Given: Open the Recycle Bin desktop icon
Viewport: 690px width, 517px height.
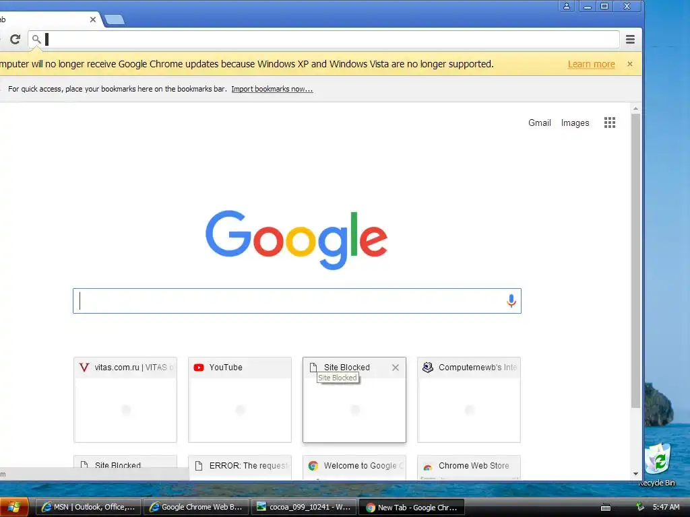Looking at the screenshot, I should click(658, 465).
